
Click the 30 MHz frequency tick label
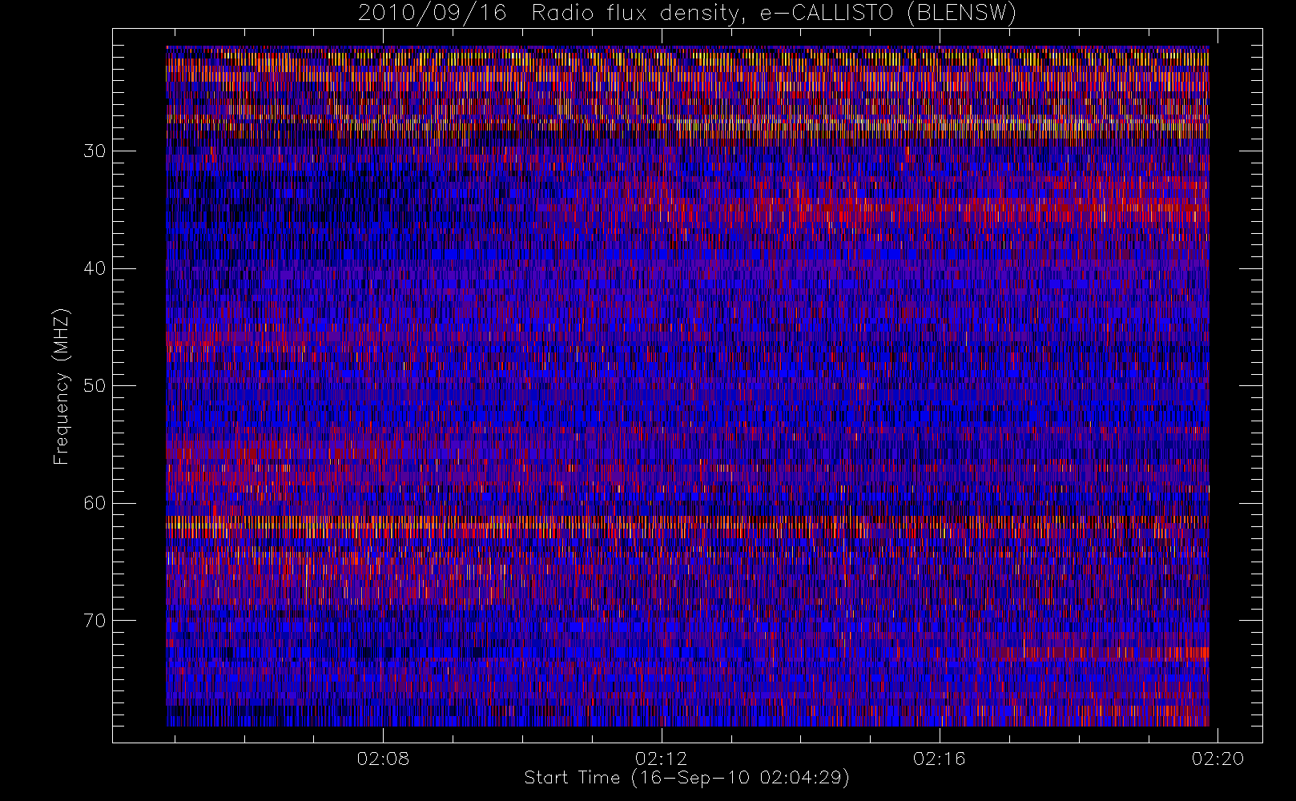tap(95, 151)
